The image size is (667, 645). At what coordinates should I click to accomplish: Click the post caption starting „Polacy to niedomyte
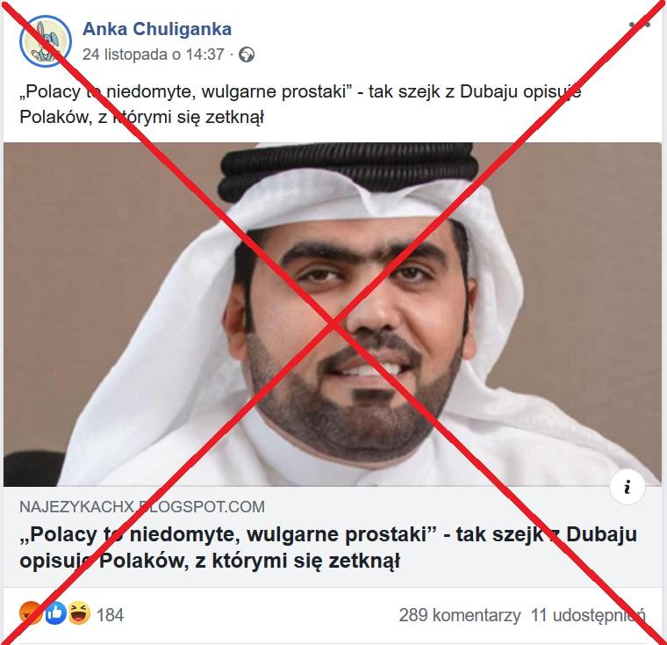[x=300, y=105]
